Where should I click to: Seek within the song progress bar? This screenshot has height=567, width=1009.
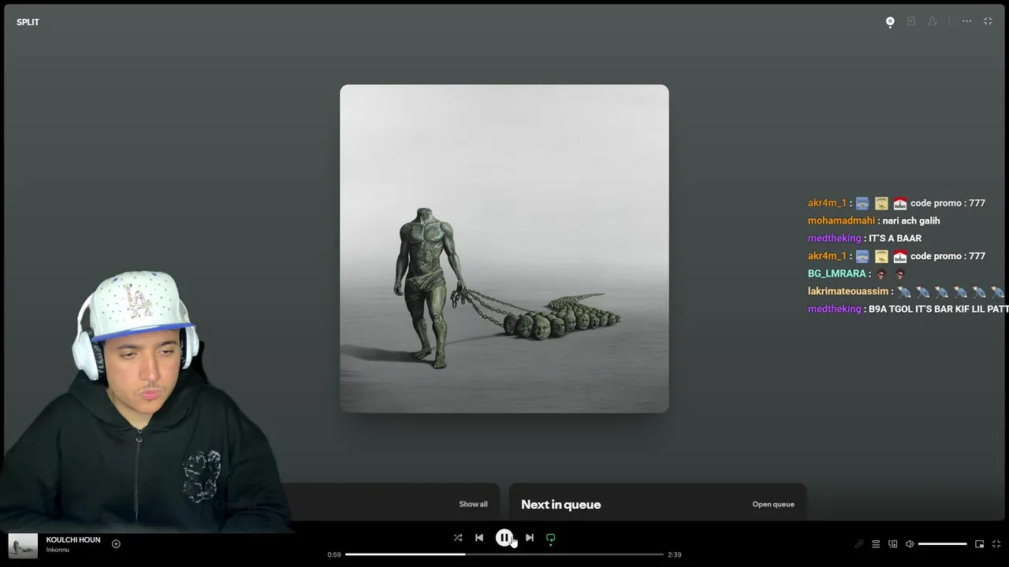(x=504, y=554)
